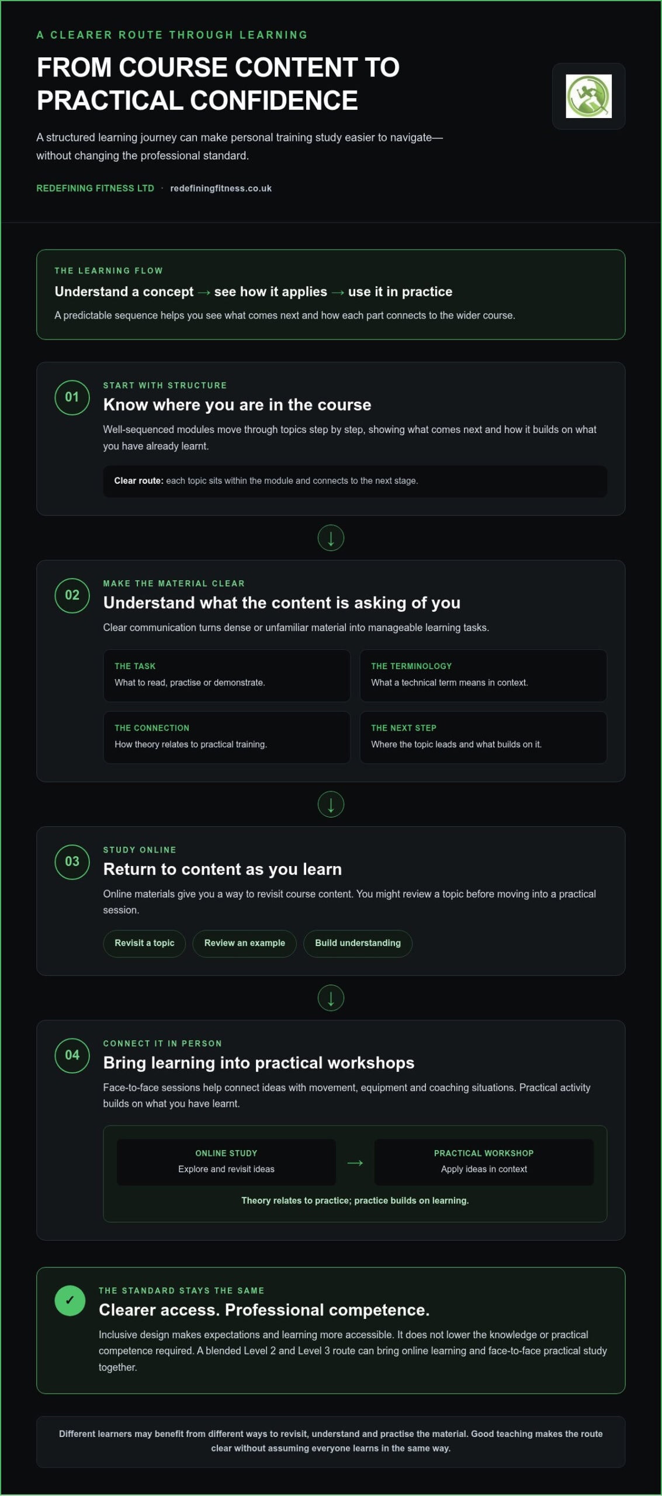Click the step 03 number circle
Image resolution: width=662 pixels, height=1496 pixels.
click(x=72, y=861)
